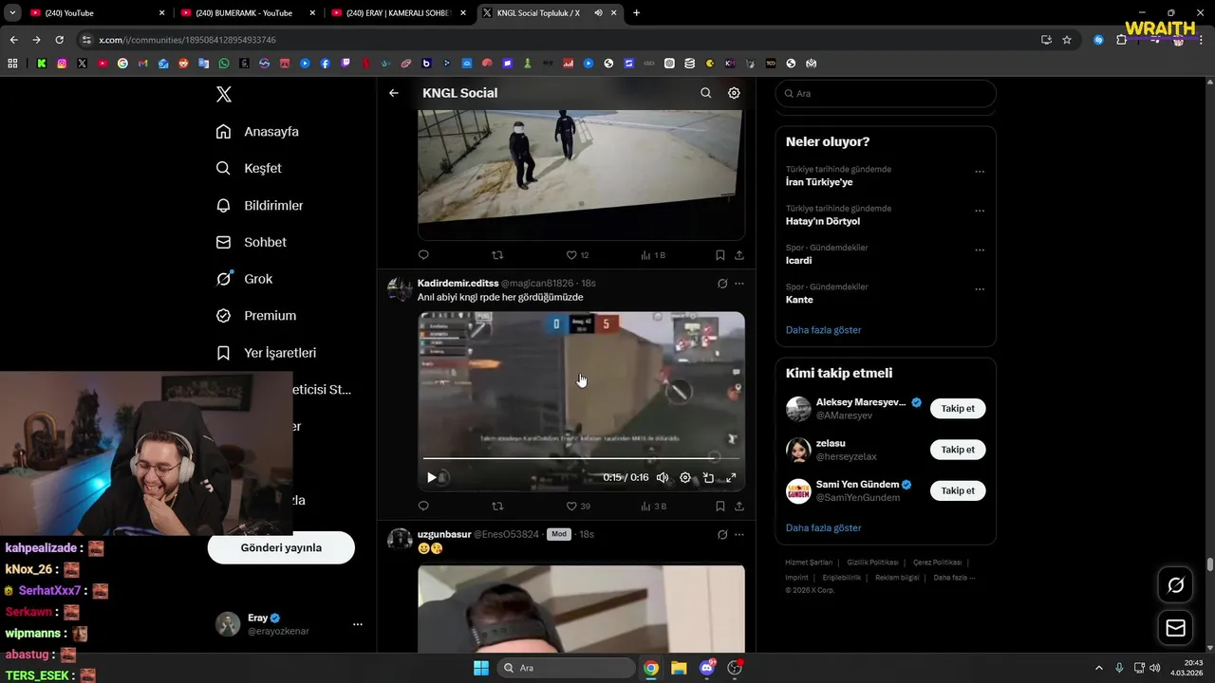The height and width of the screenshot is (683, 1215).
Task: Open a new browser tab
Action: click(636, 13)
